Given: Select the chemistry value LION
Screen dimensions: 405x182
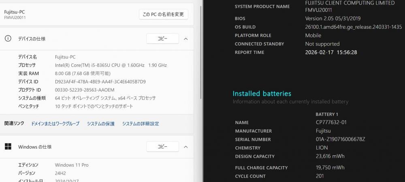Looking at the screenshot, I should pos(322,148).
